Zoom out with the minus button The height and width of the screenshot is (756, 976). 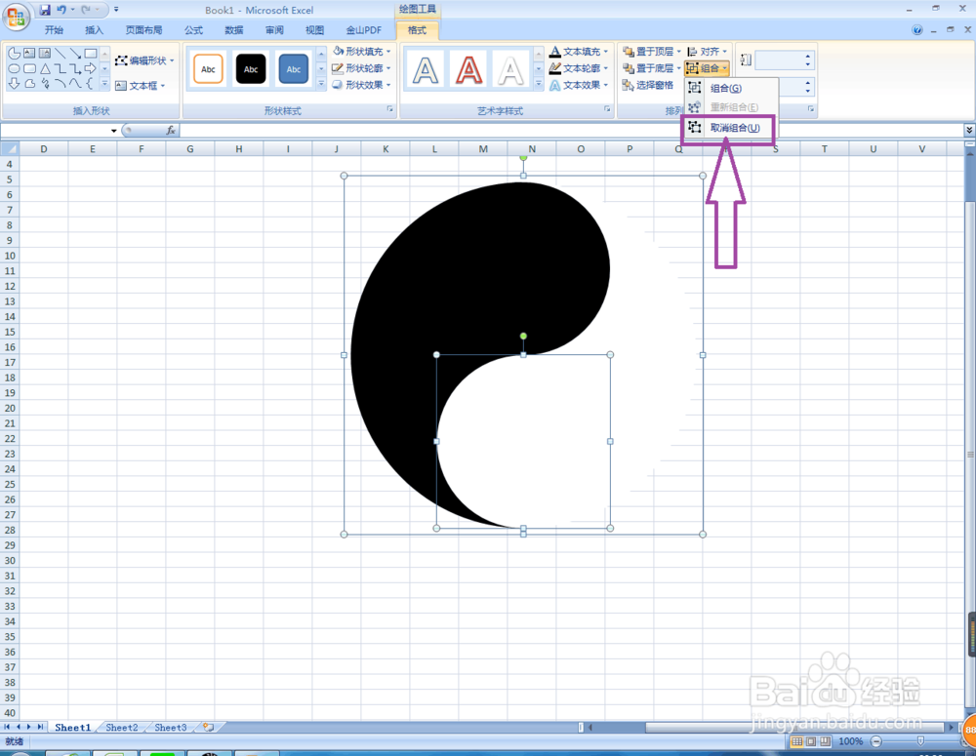click(x=876, y=741)
